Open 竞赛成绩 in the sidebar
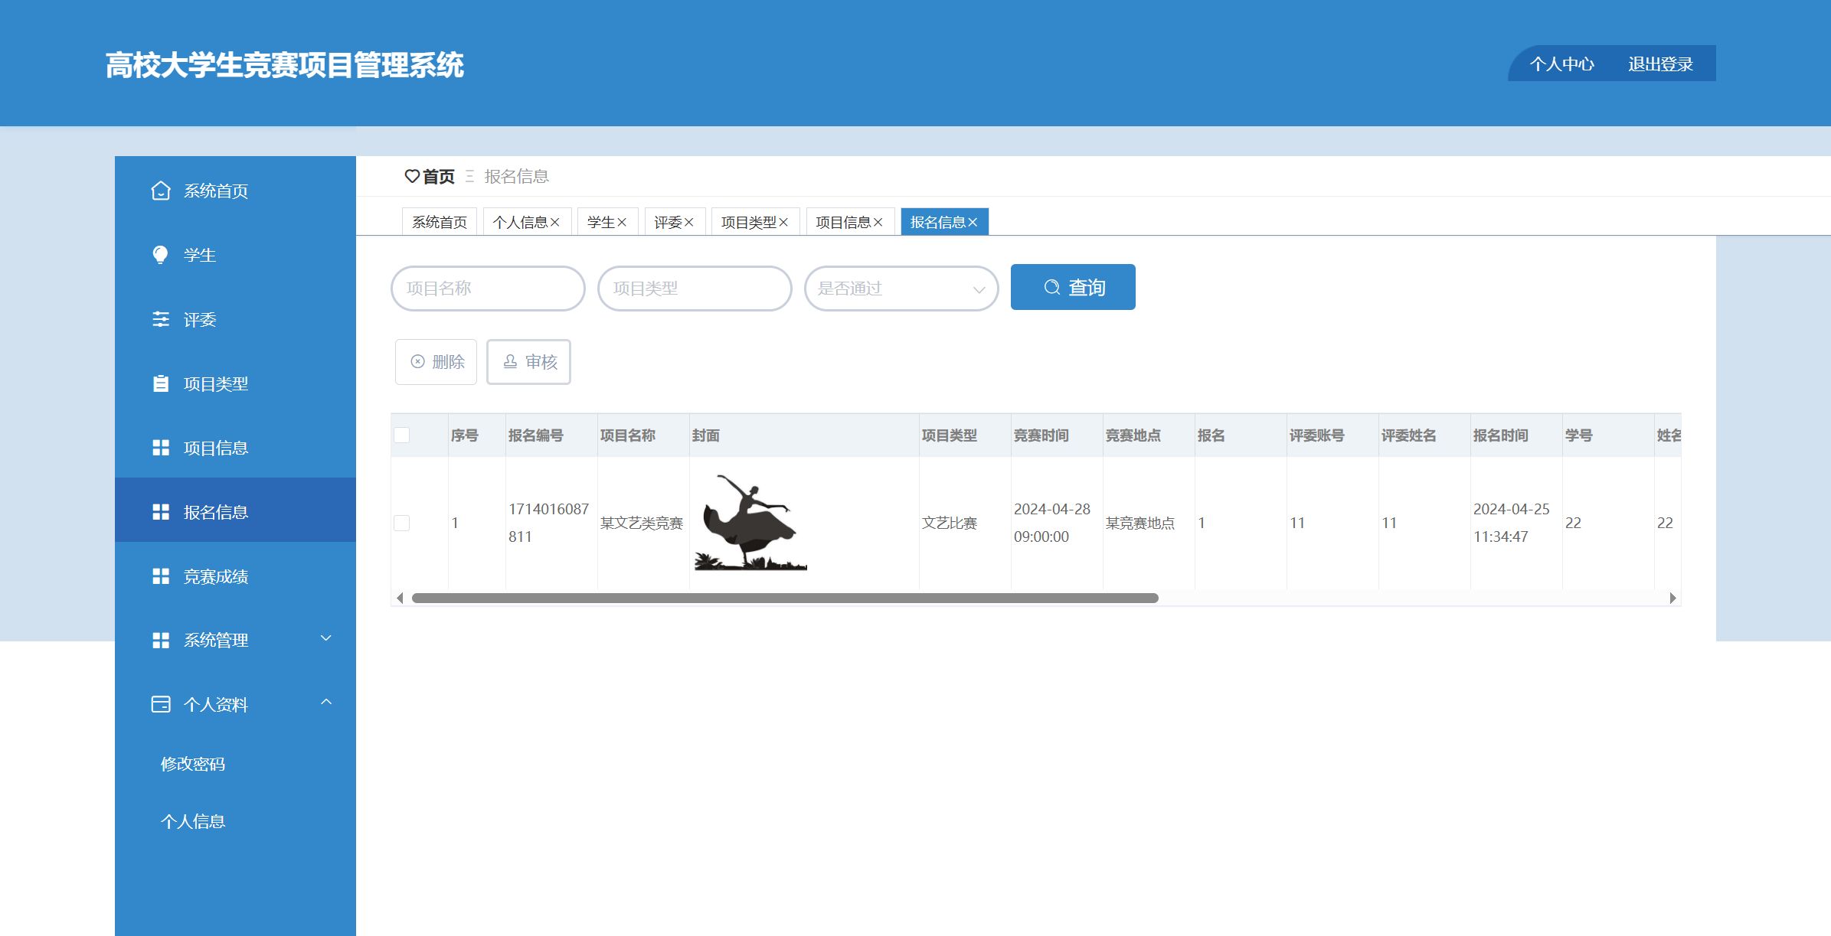The height and width of the screenshot is (936, 1831). pyautogui.click(x=235, y=576)
